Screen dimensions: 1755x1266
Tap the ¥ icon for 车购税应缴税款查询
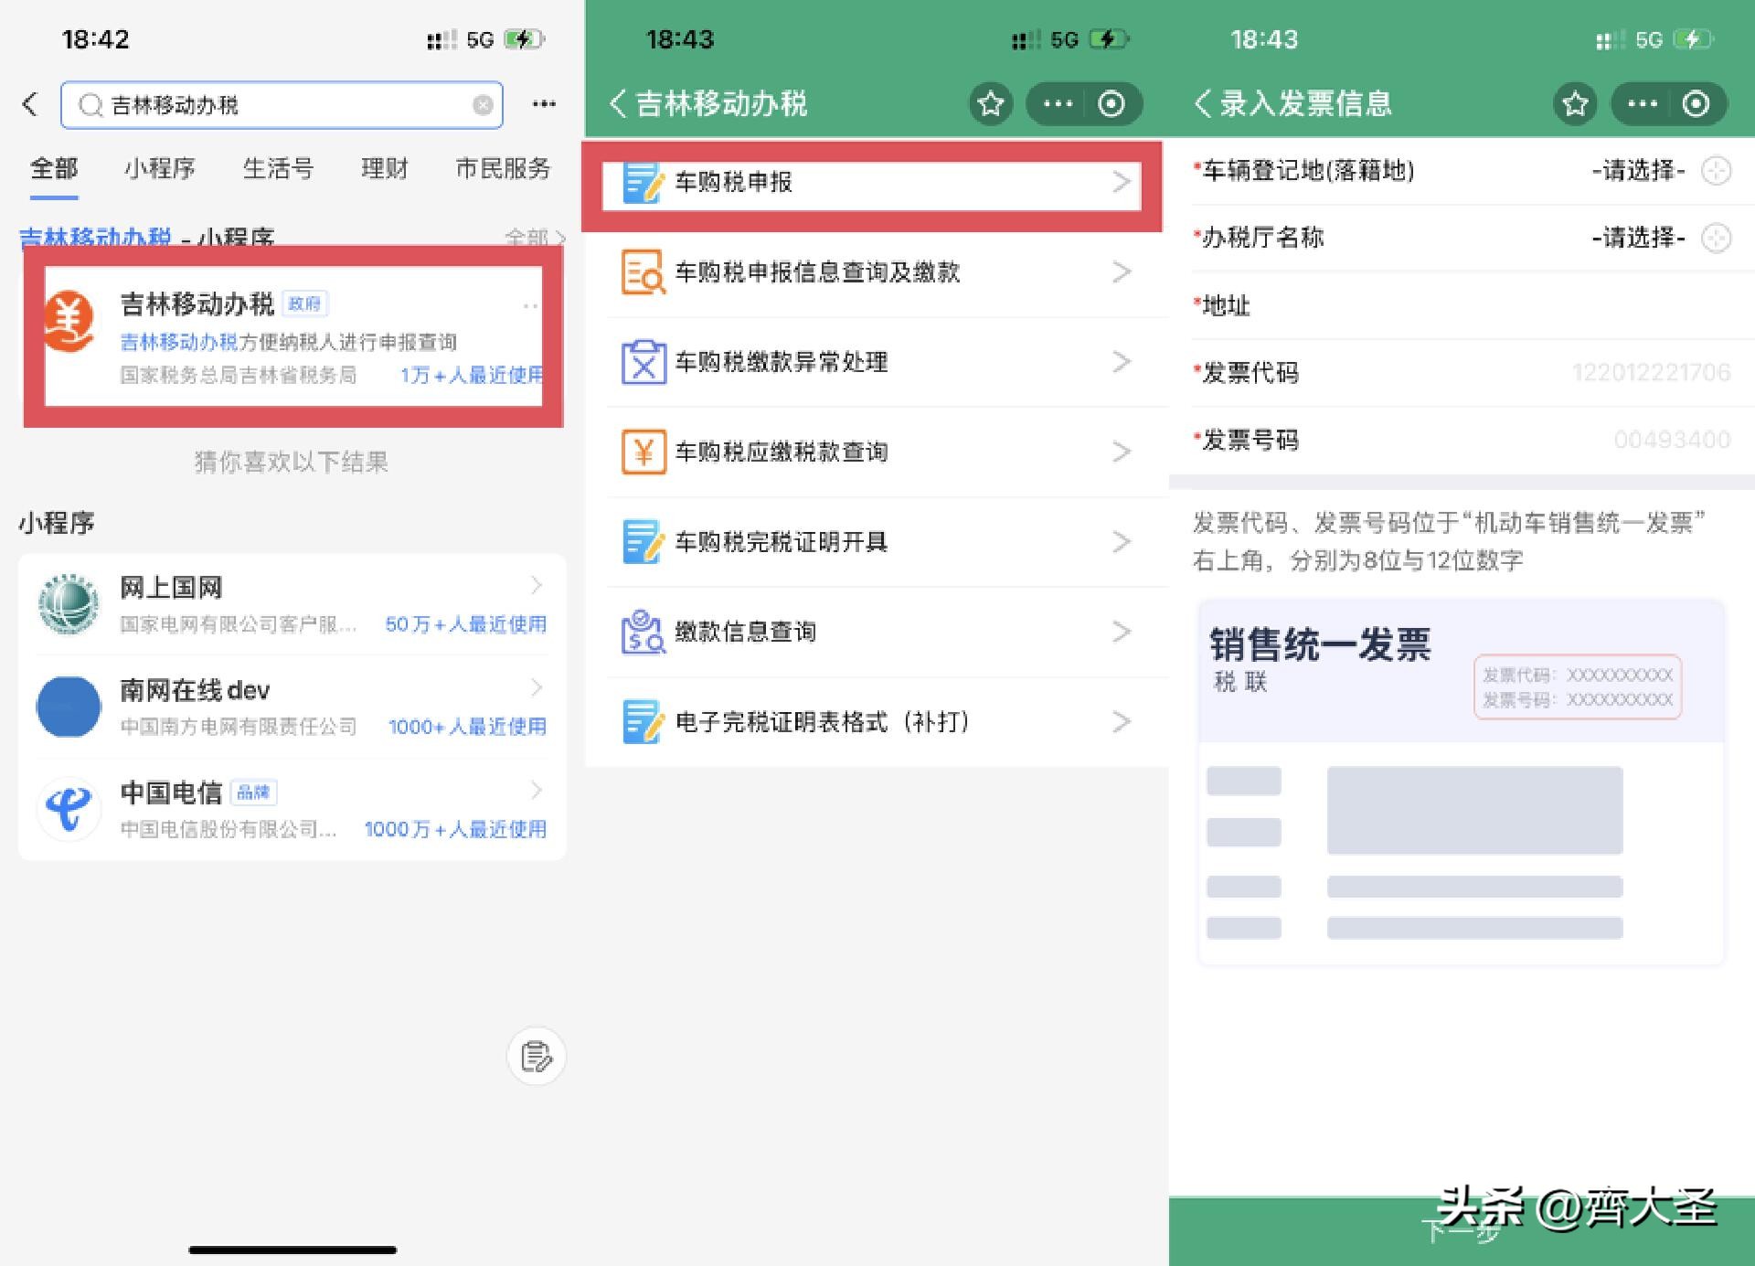click(643, 452)
